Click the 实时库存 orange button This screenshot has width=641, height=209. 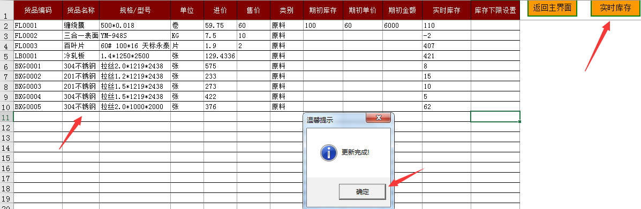point(616,8)
